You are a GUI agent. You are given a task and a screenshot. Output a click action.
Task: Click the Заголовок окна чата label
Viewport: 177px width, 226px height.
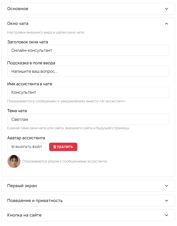(x=28, y=42)
